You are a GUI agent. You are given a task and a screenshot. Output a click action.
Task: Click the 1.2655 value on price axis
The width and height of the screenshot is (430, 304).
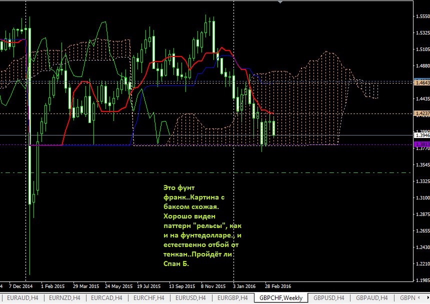point(423,230)
